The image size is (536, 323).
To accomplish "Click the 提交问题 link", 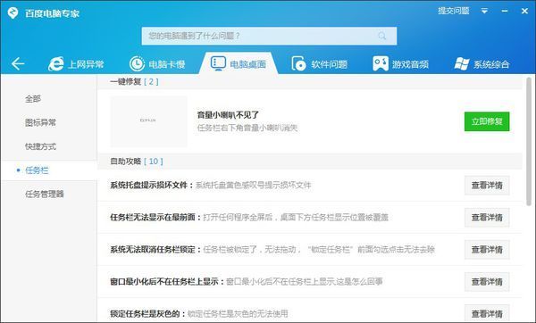I will (454, 11).
